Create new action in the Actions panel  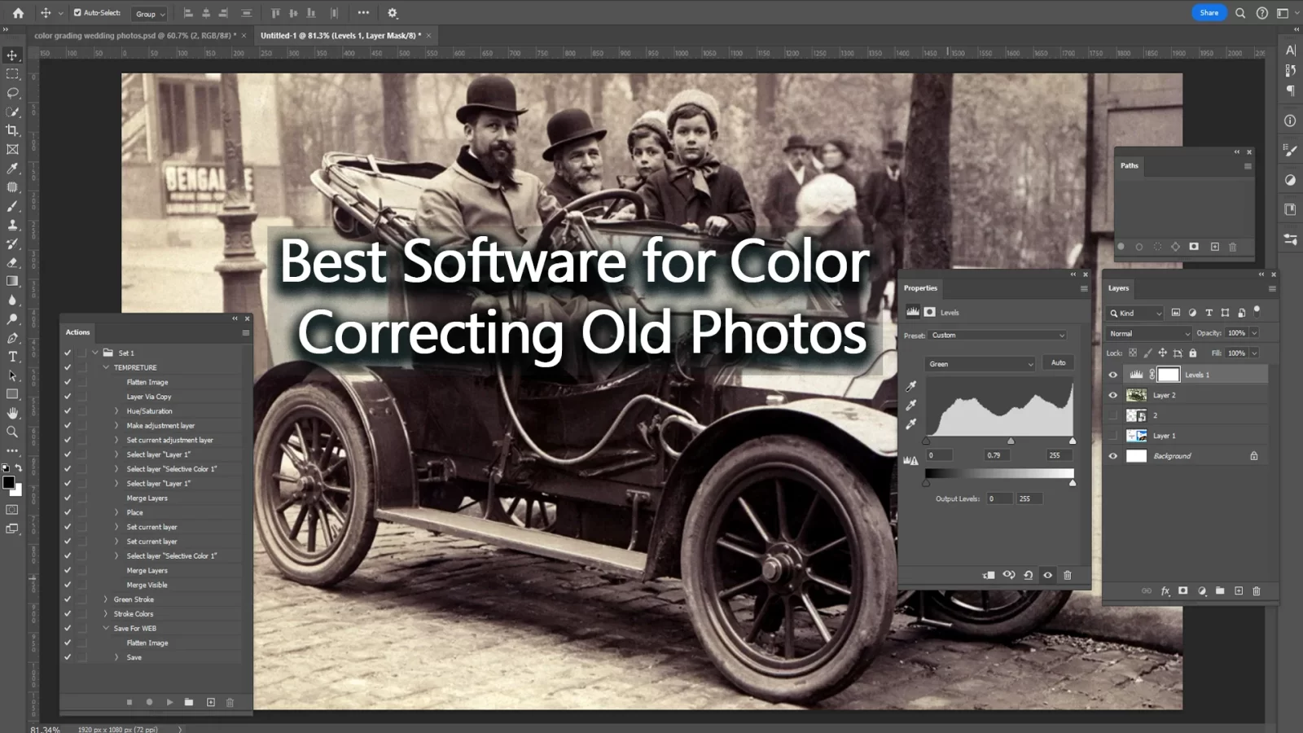[x=210, y=702]
